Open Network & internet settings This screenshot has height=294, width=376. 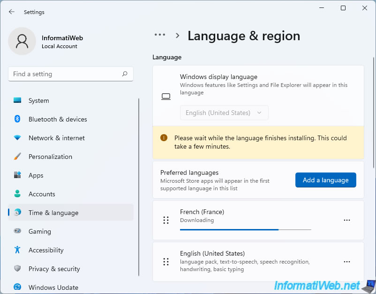(56, 138)
